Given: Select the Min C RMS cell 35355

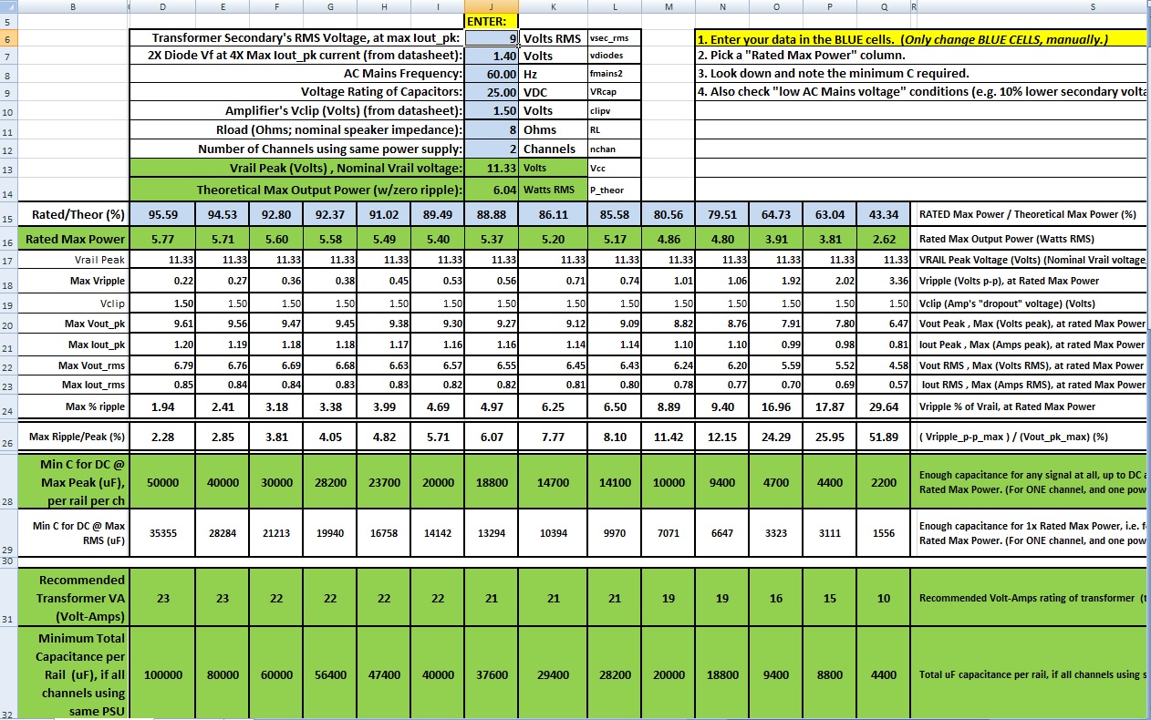Looking at the screenshot, I should 162,533.
